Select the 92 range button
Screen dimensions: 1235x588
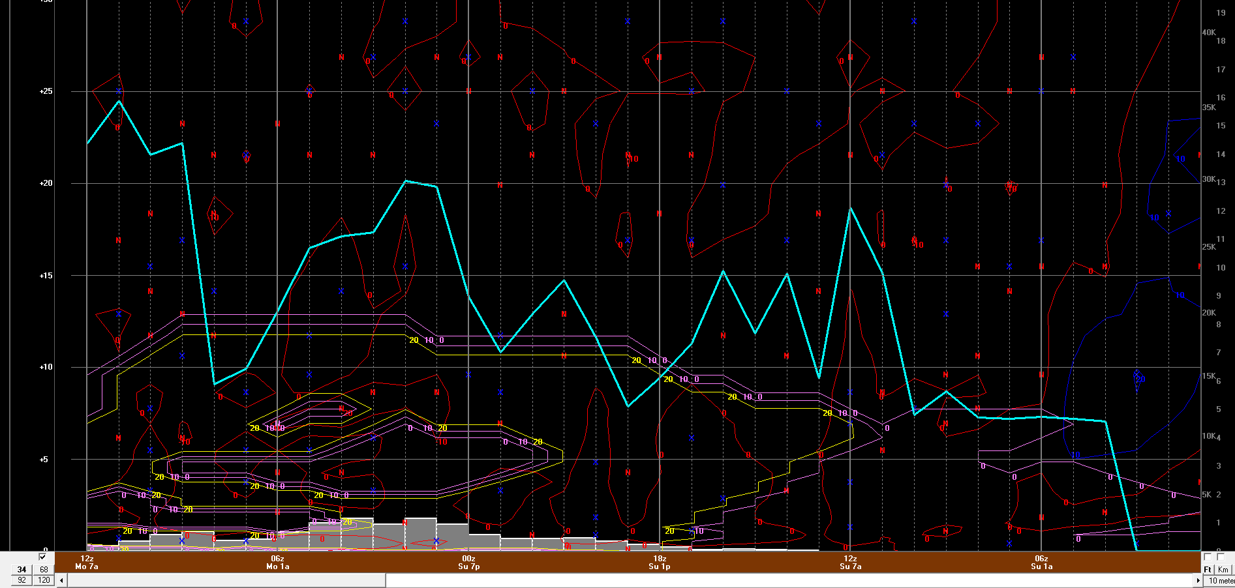click(22, 580)
